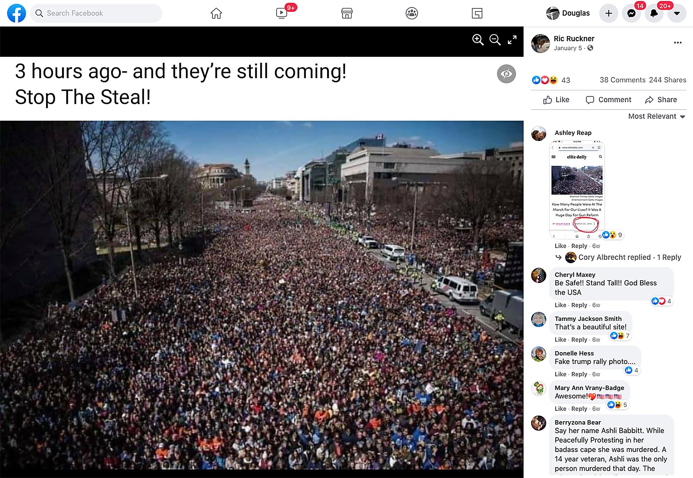Open the Watch video icon
Image resolution: width=693 pixels, height=478 pixels.
282,13
